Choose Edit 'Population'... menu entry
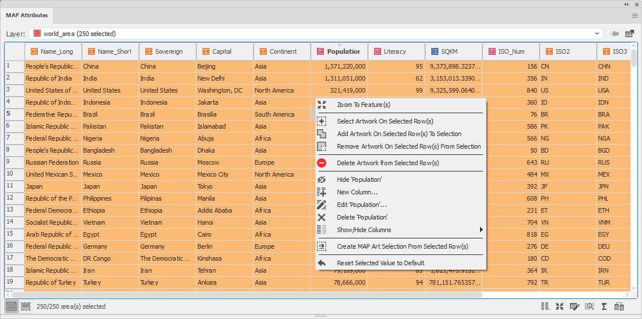The image size is (642, 319). [x=401, y=205]
